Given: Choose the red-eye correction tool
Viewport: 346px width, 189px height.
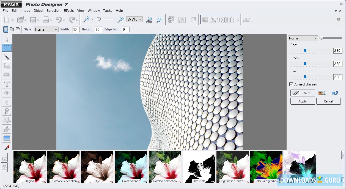Looking at the screenshot, I should [7, 93].
